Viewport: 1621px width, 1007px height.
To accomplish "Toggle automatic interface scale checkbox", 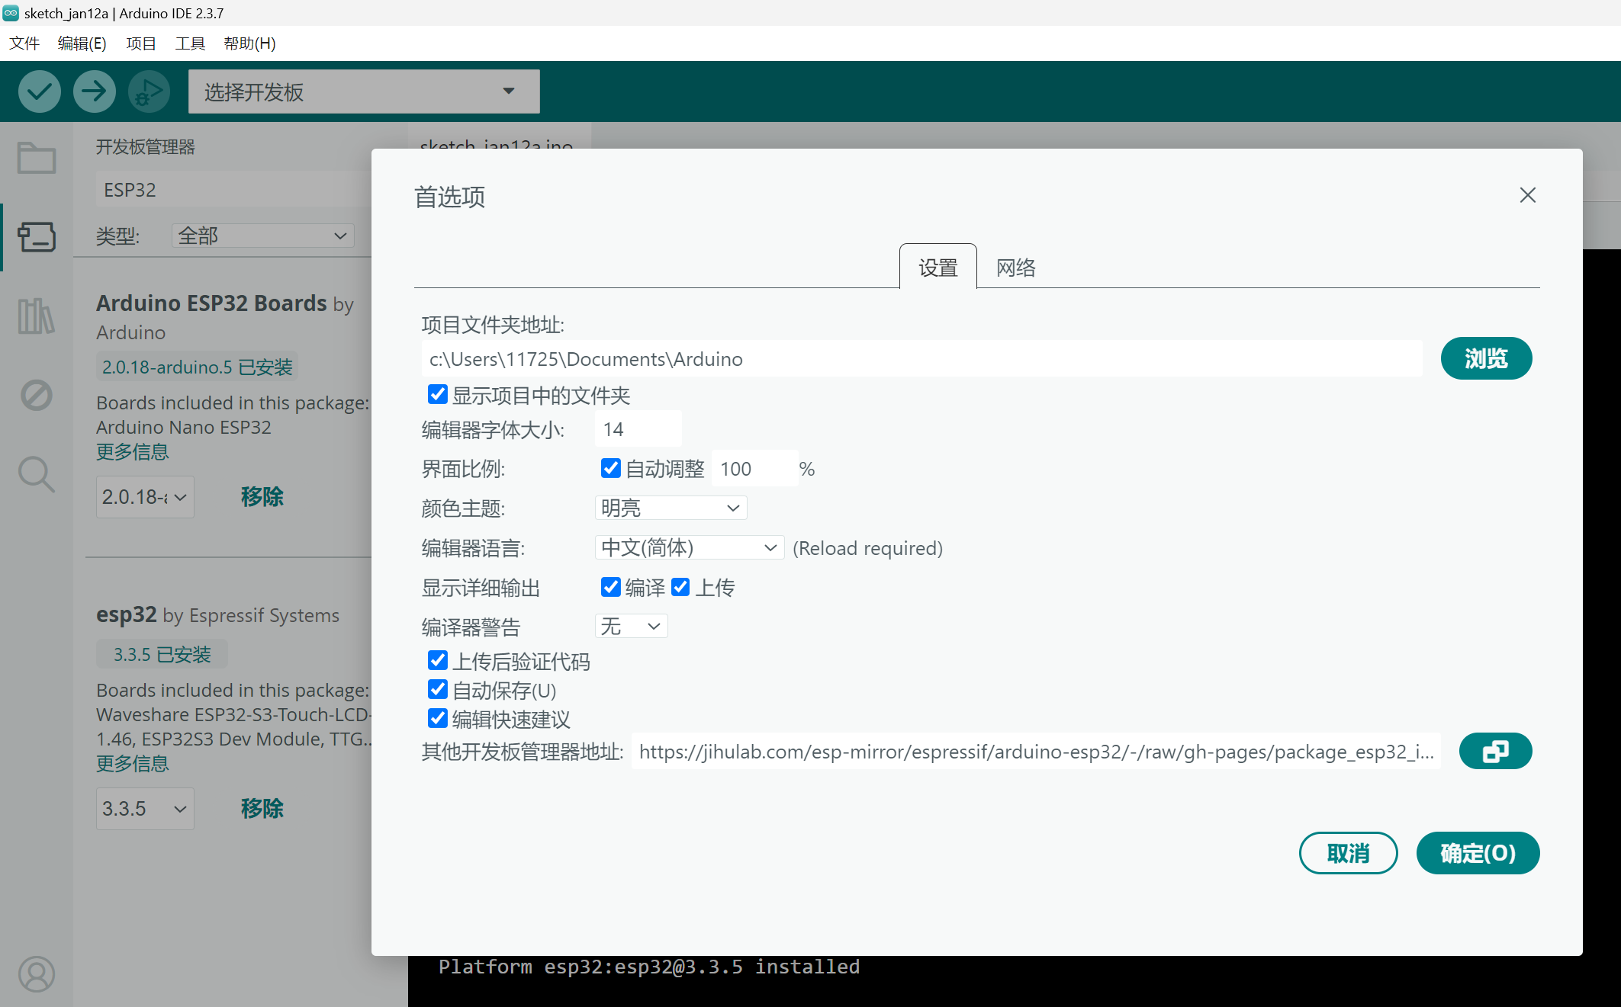I will pos(610,468).
